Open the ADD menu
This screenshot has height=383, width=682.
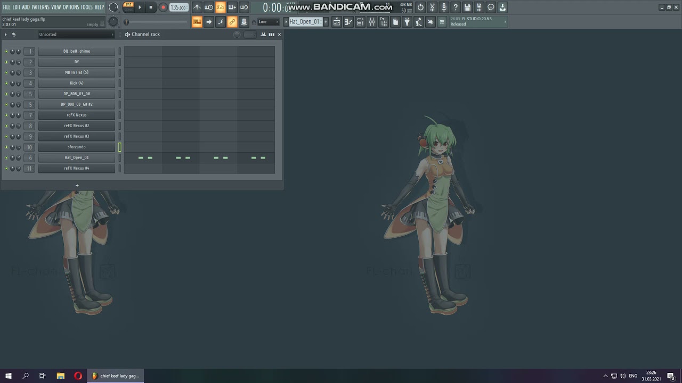point(26,7)
